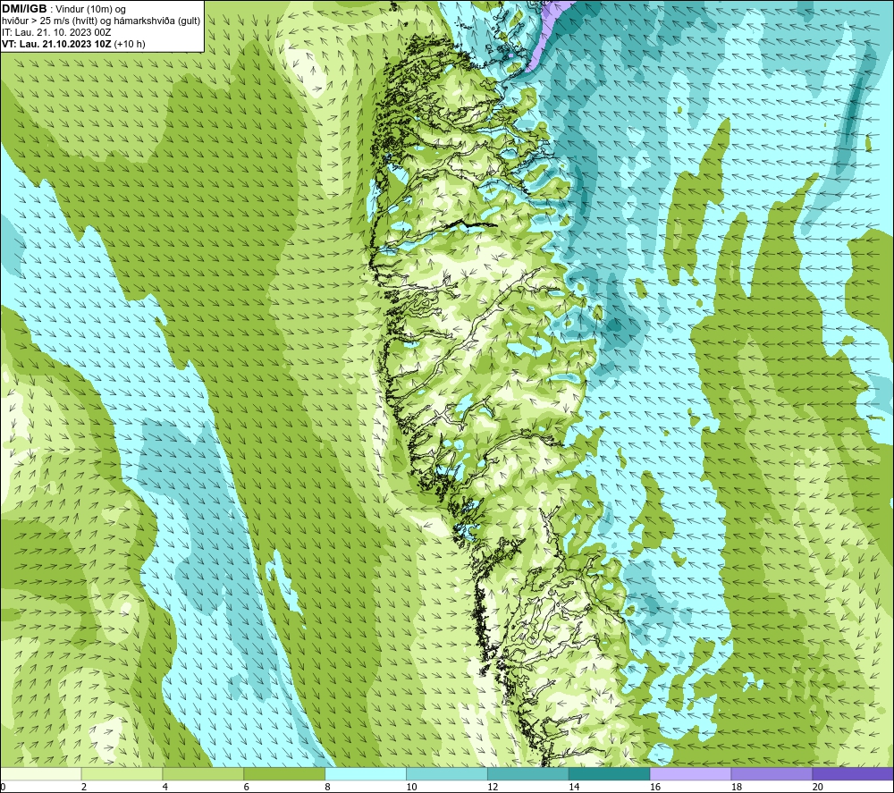
Task: Click the 4–6 m/s legend color swatch
Action: [x=203, y=774]
